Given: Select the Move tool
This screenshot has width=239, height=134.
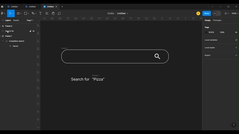Looking at the screenshot, I should pos(10,13).
